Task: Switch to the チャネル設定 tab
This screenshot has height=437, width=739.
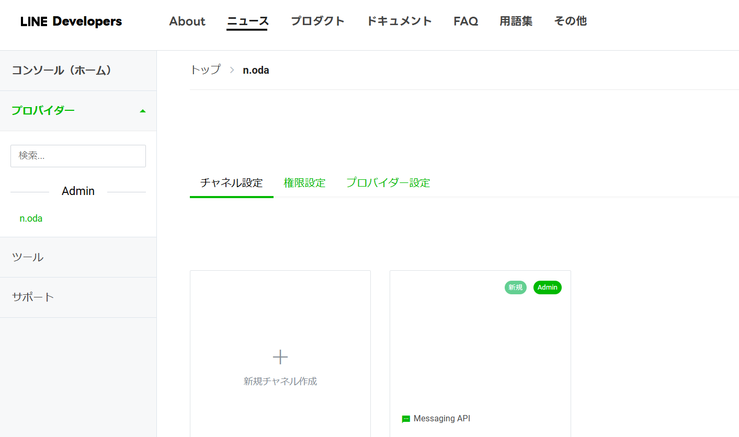Action: tap(232, 183)
